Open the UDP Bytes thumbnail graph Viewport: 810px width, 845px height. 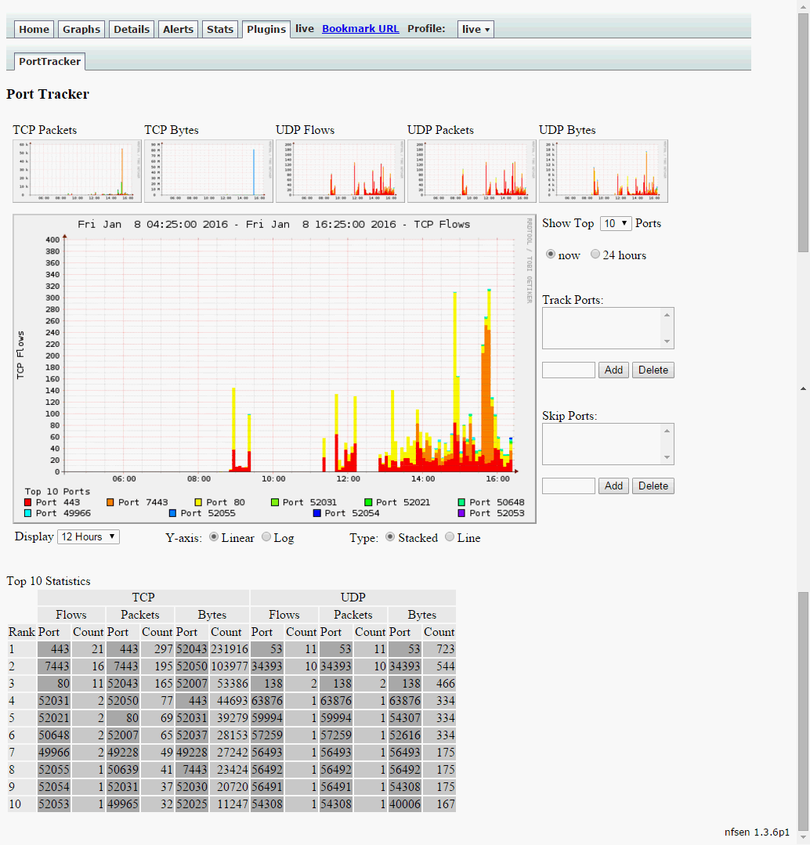tap(604, 171)
